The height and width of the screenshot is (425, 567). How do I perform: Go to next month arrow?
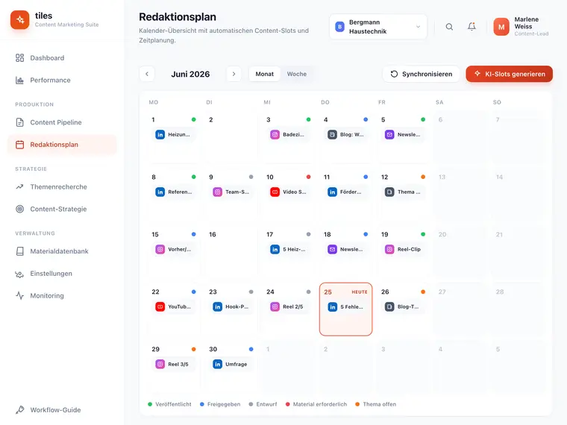pos(234,74)
